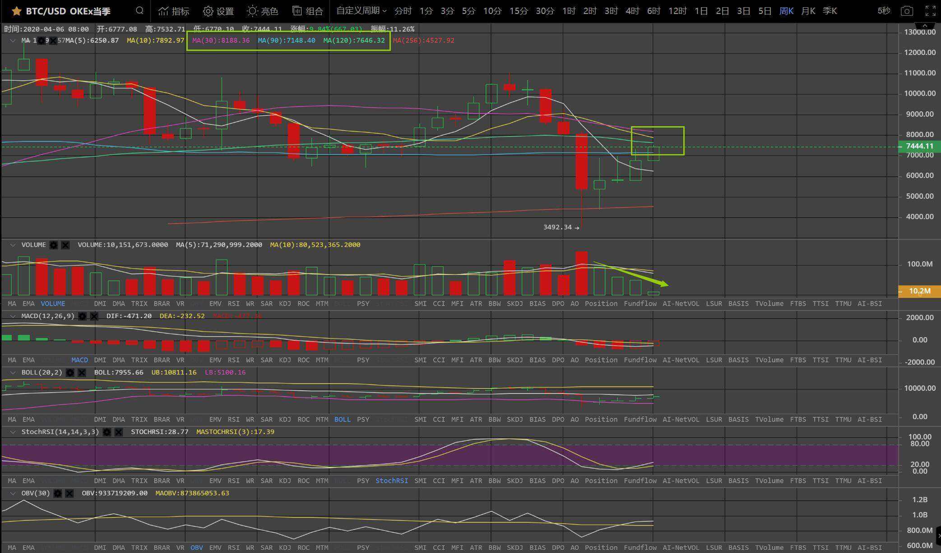Click the 10.2M volume axis label

click(919, 291)
